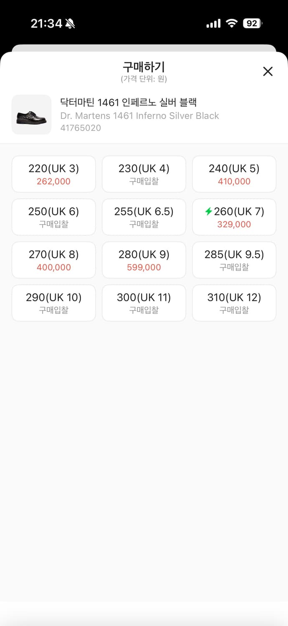Close the 구매하기 purchase sheet
This screenshot has width=288, height=626.
click(268, 71)
